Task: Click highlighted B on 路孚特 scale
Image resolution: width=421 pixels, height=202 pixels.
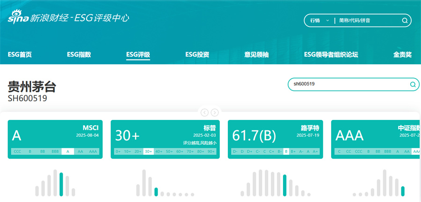Action: point(286,152)
